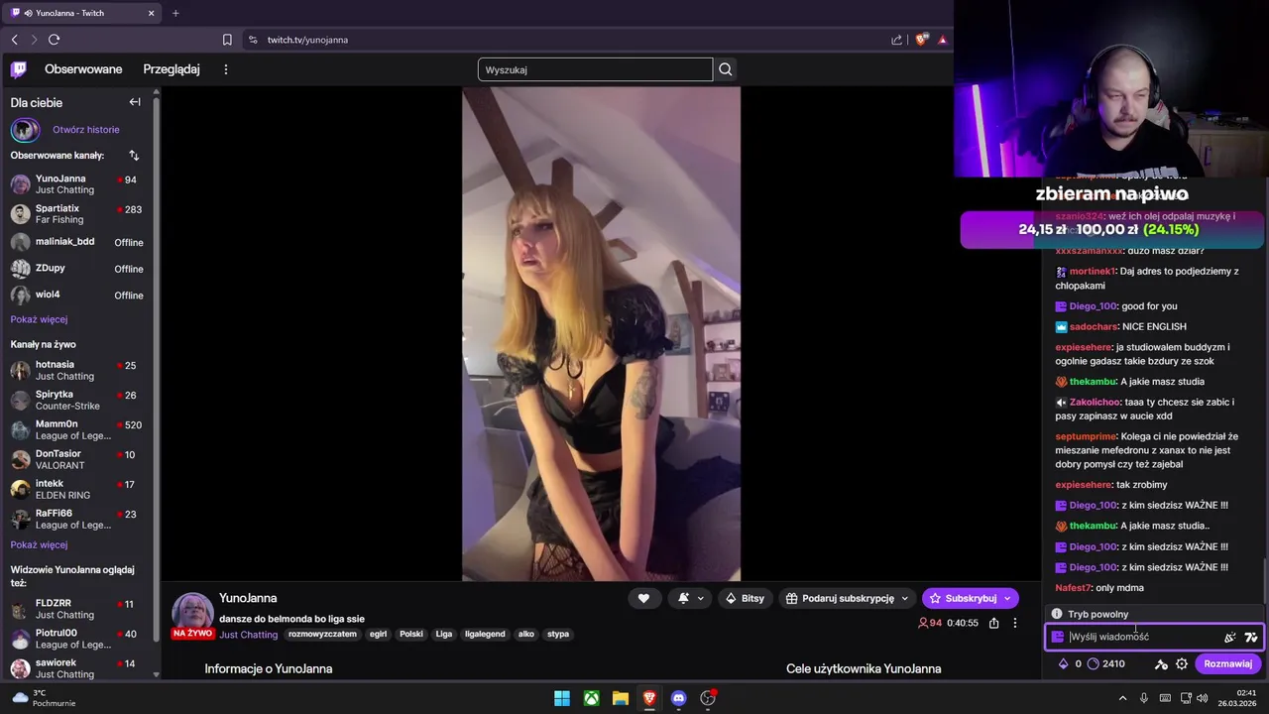Screen dimensions: 1269x714
Task: Click the search magnifier button
Action: (x=726, y=69)
